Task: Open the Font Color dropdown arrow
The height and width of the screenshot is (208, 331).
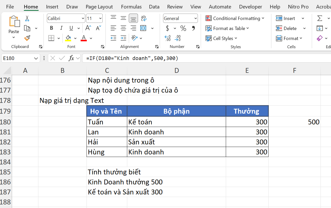Action: (x=91, y=38)
